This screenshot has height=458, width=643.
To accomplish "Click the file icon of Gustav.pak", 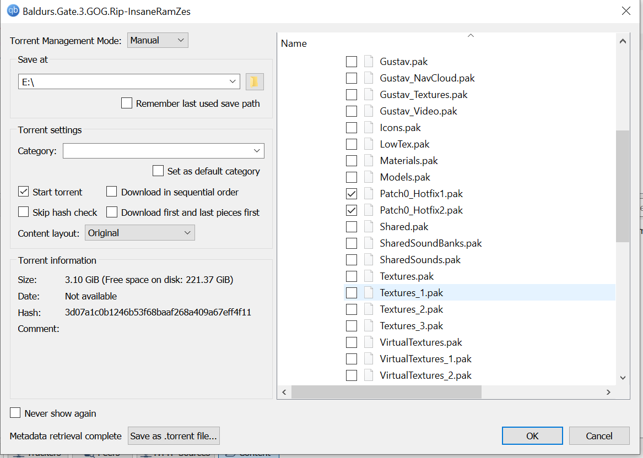I will [369, 62].
